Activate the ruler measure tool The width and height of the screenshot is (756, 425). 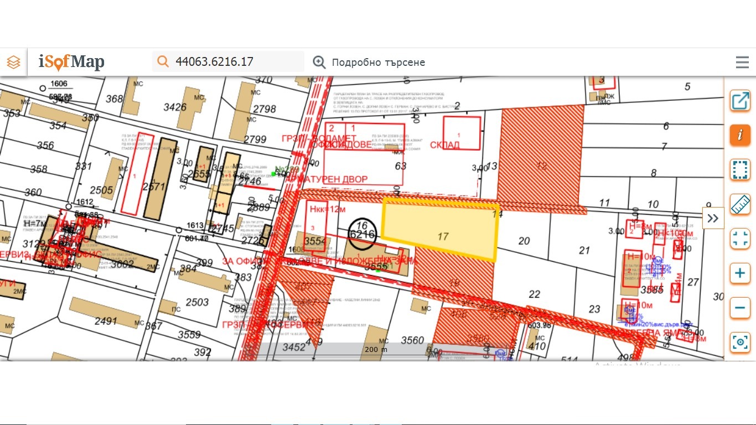740,204
